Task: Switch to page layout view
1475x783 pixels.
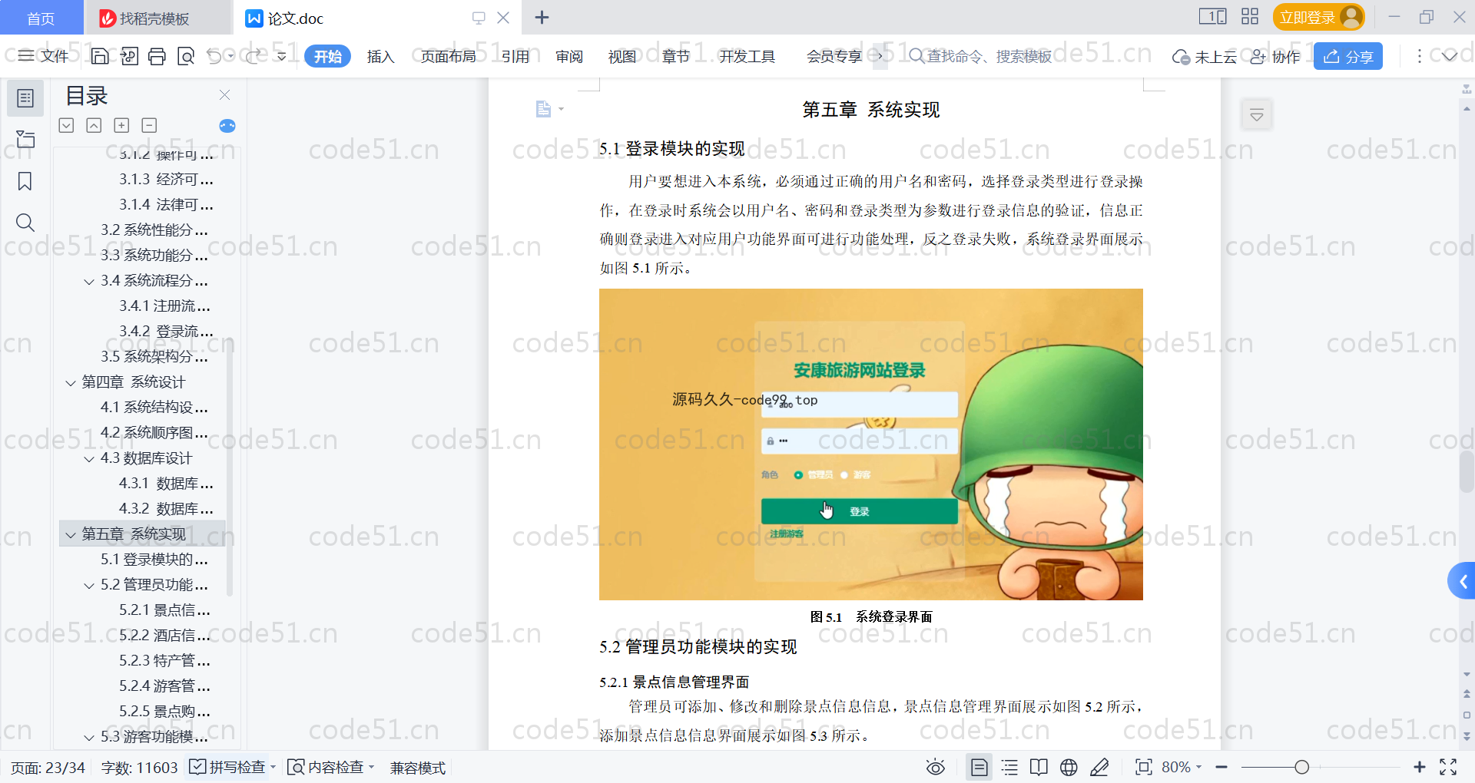Action: pos(979,767)
